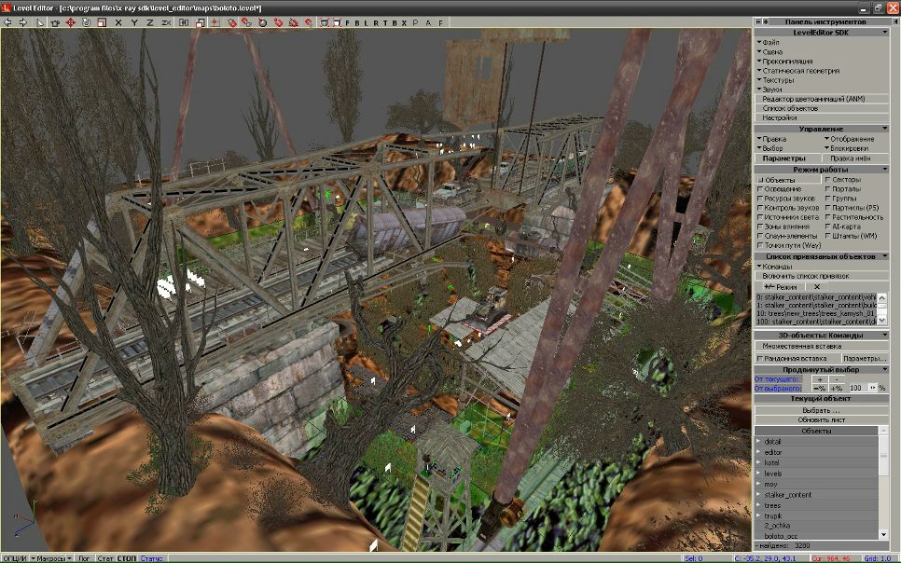Click the Выбрать ... button
Image resolution: width=901 pixels, height=563 pixels.
tap(822, 410)
